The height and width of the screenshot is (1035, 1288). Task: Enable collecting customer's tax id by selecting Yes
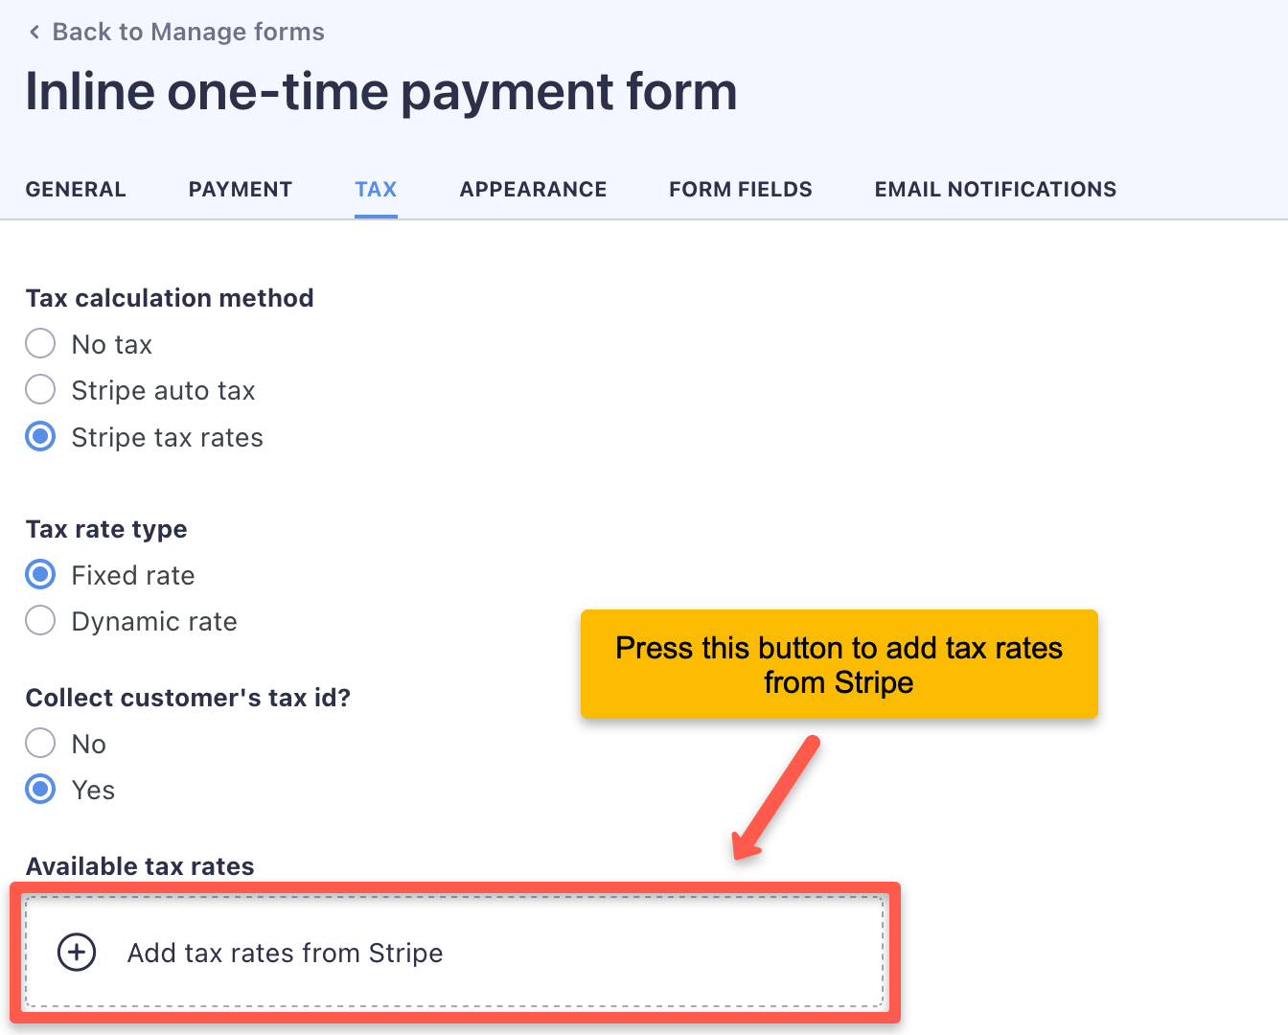(x=40, y=789)
